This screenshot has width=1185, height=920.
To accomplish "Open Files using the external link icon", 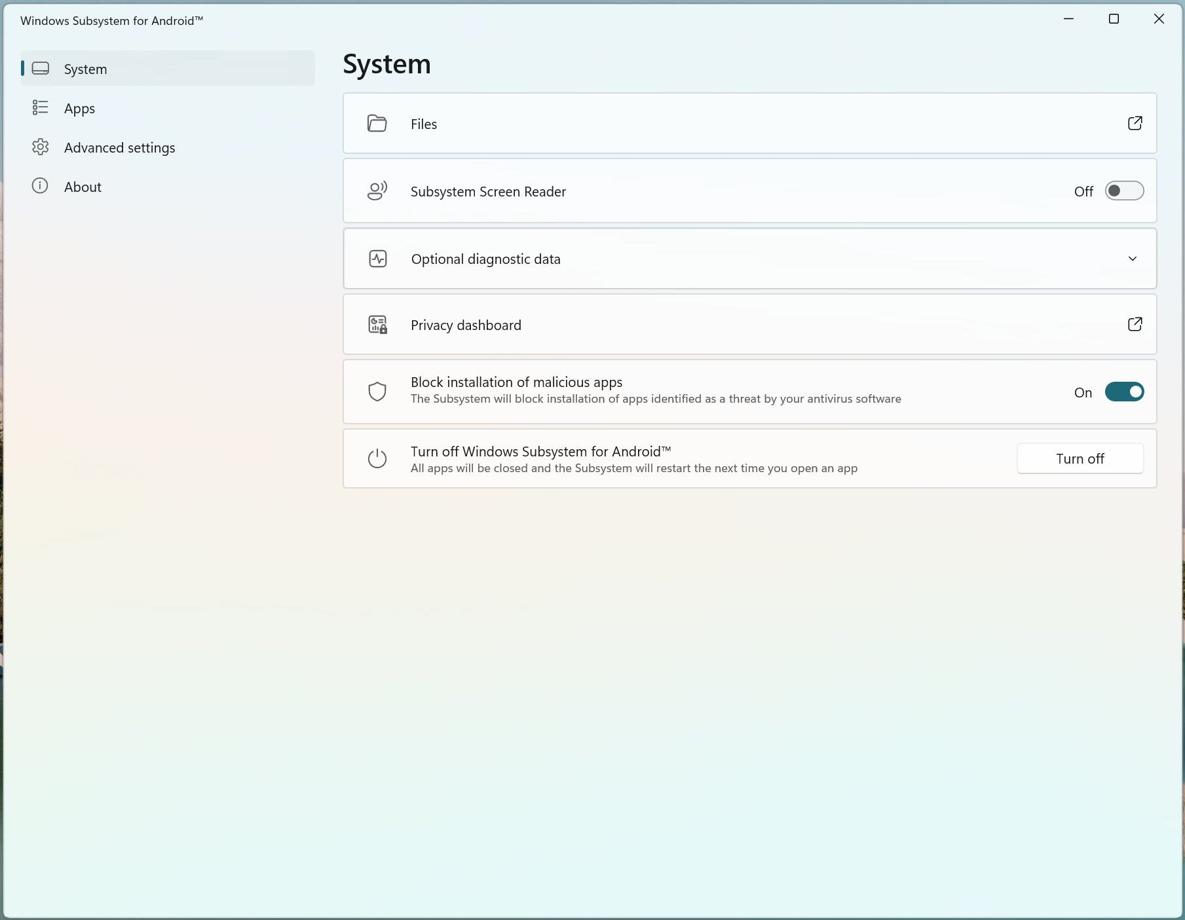I will pyautogui.click(x=1135, y=123).
